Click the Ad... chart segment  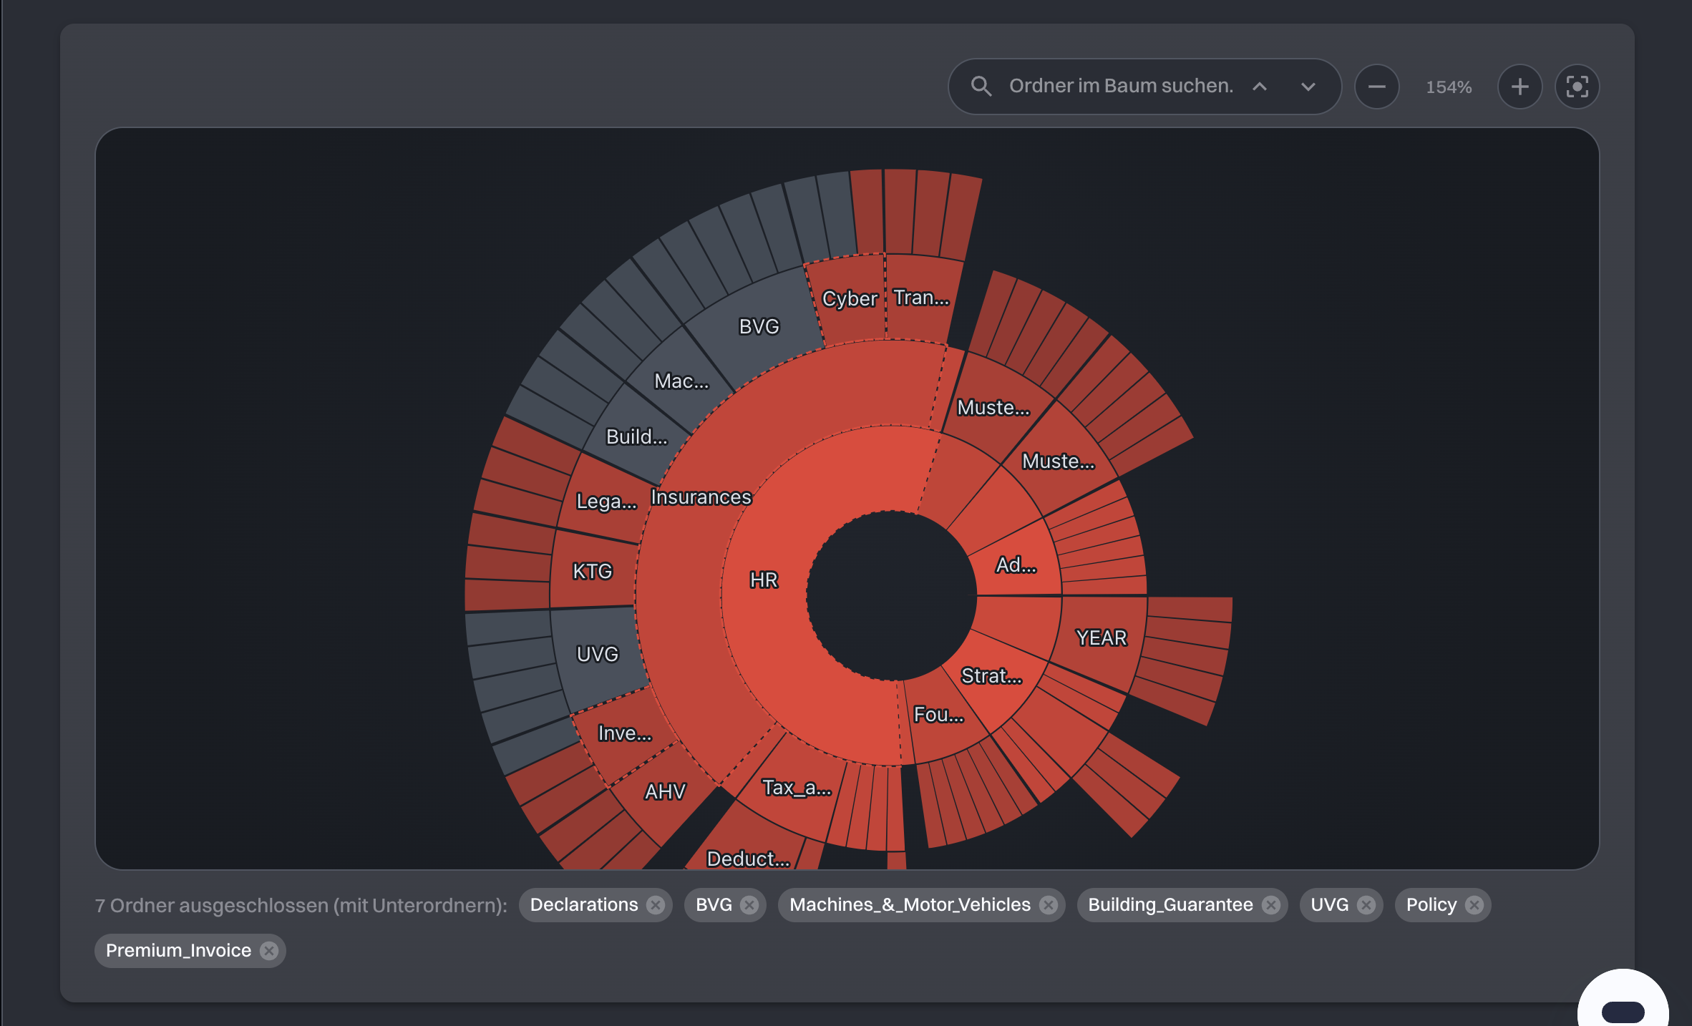tap(1016, 565)
